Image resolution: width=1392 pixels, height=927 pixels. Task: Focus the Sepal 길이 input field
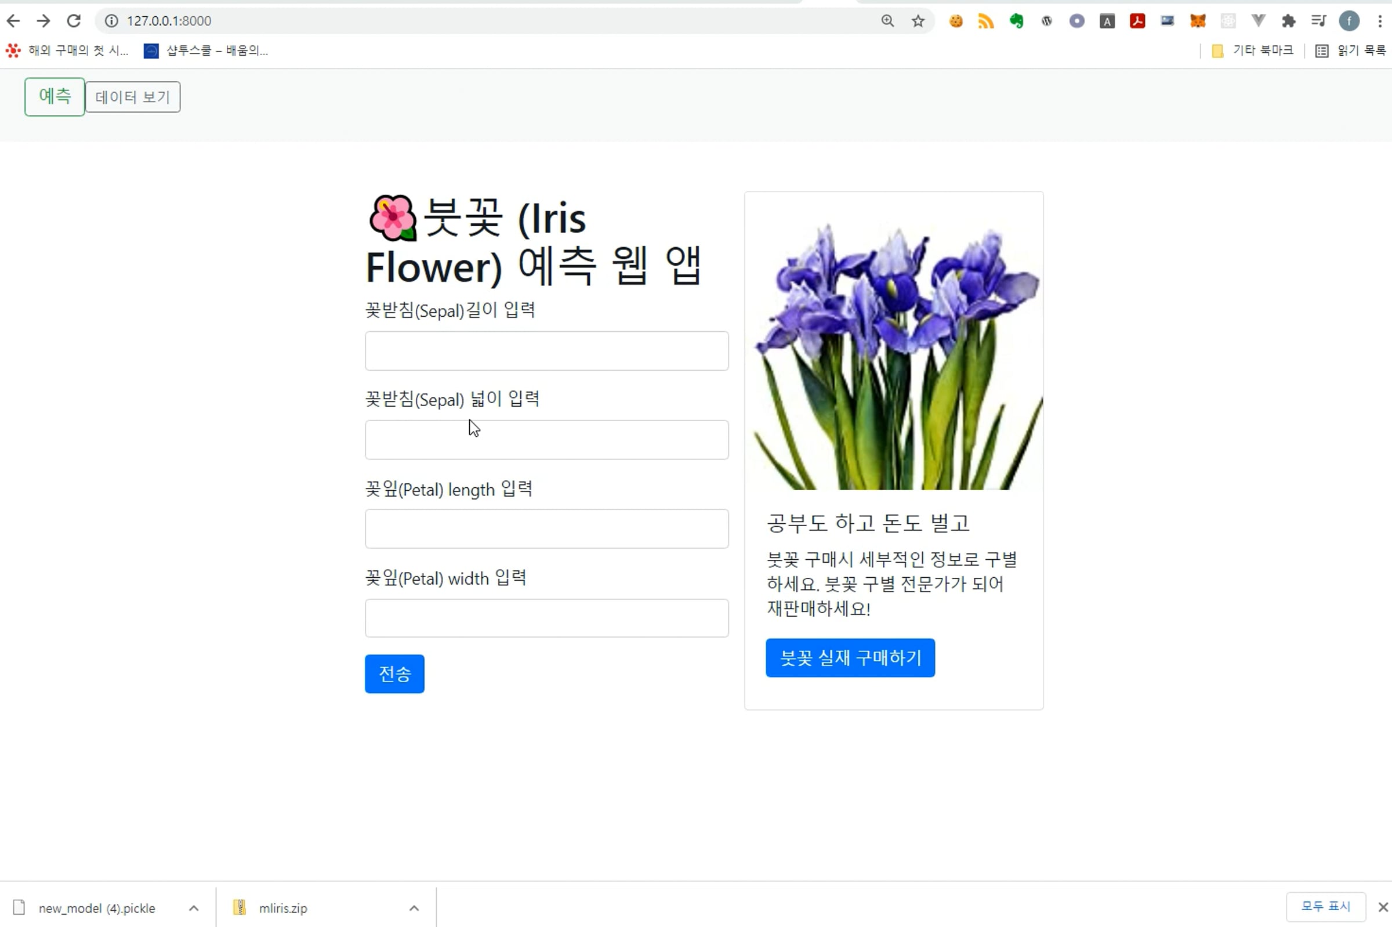pyautogui.click(x=546, y=350)
